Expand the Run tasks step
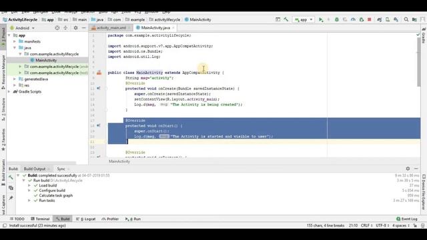This screenshot has height=240, width=427. pyautogui.click(x=29, y=201)
